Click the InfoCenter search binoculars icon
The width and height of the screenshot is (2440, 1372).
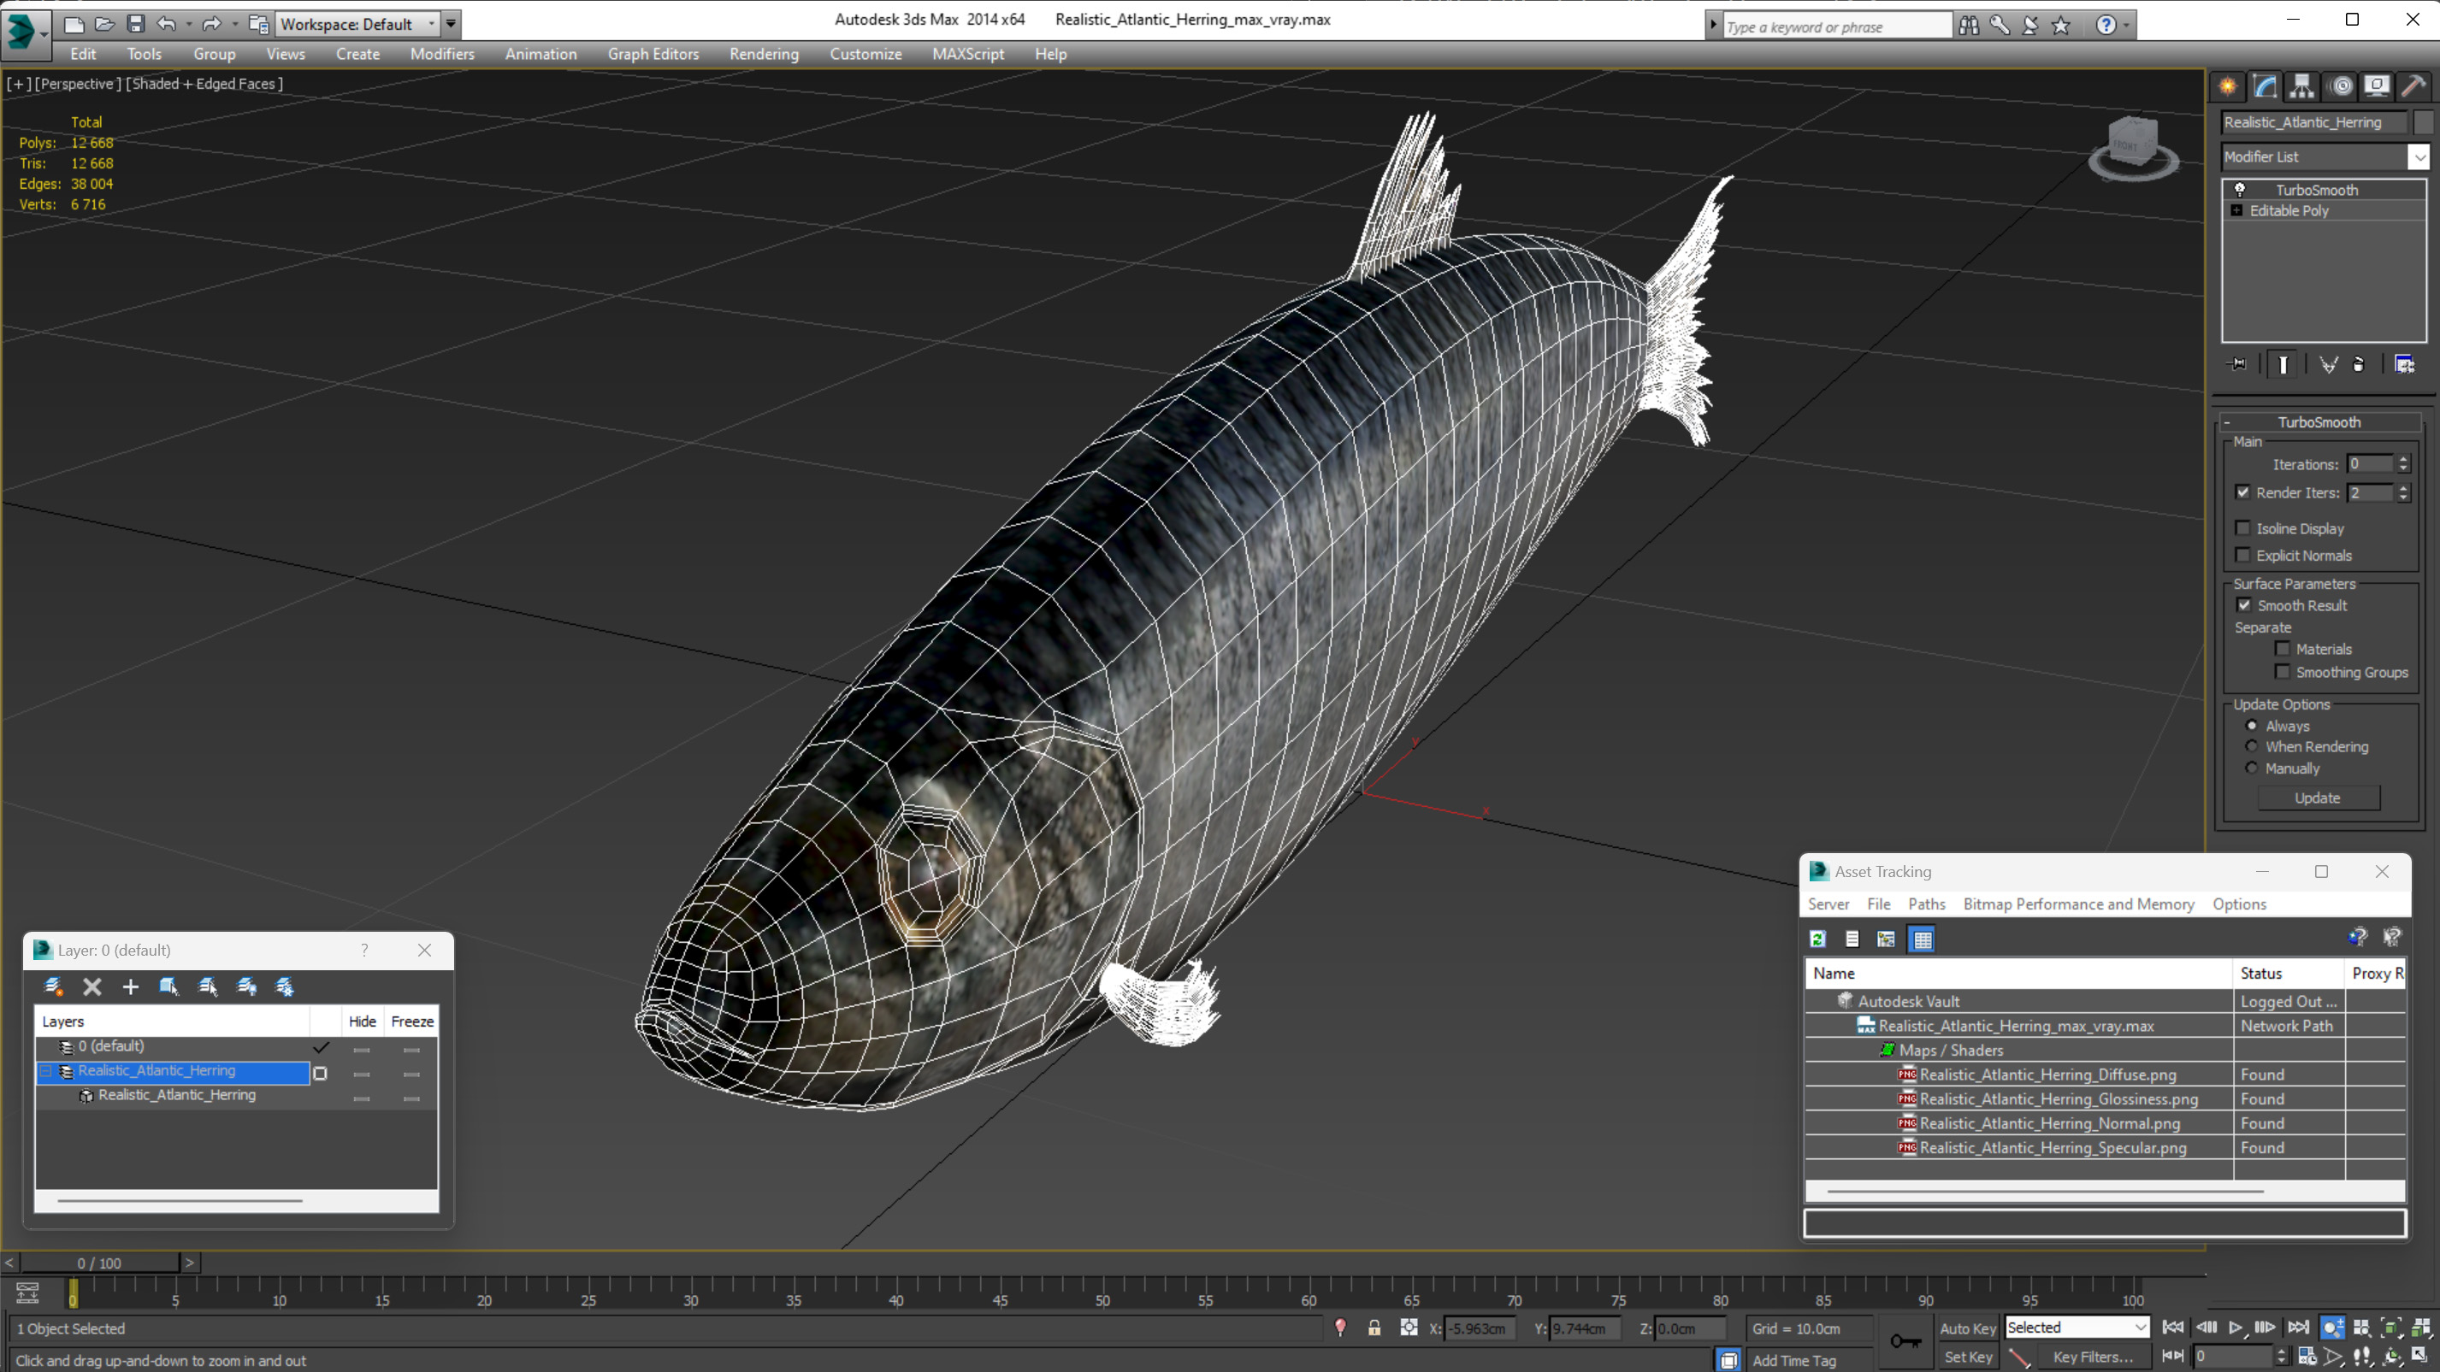[x=1970, y=26]
